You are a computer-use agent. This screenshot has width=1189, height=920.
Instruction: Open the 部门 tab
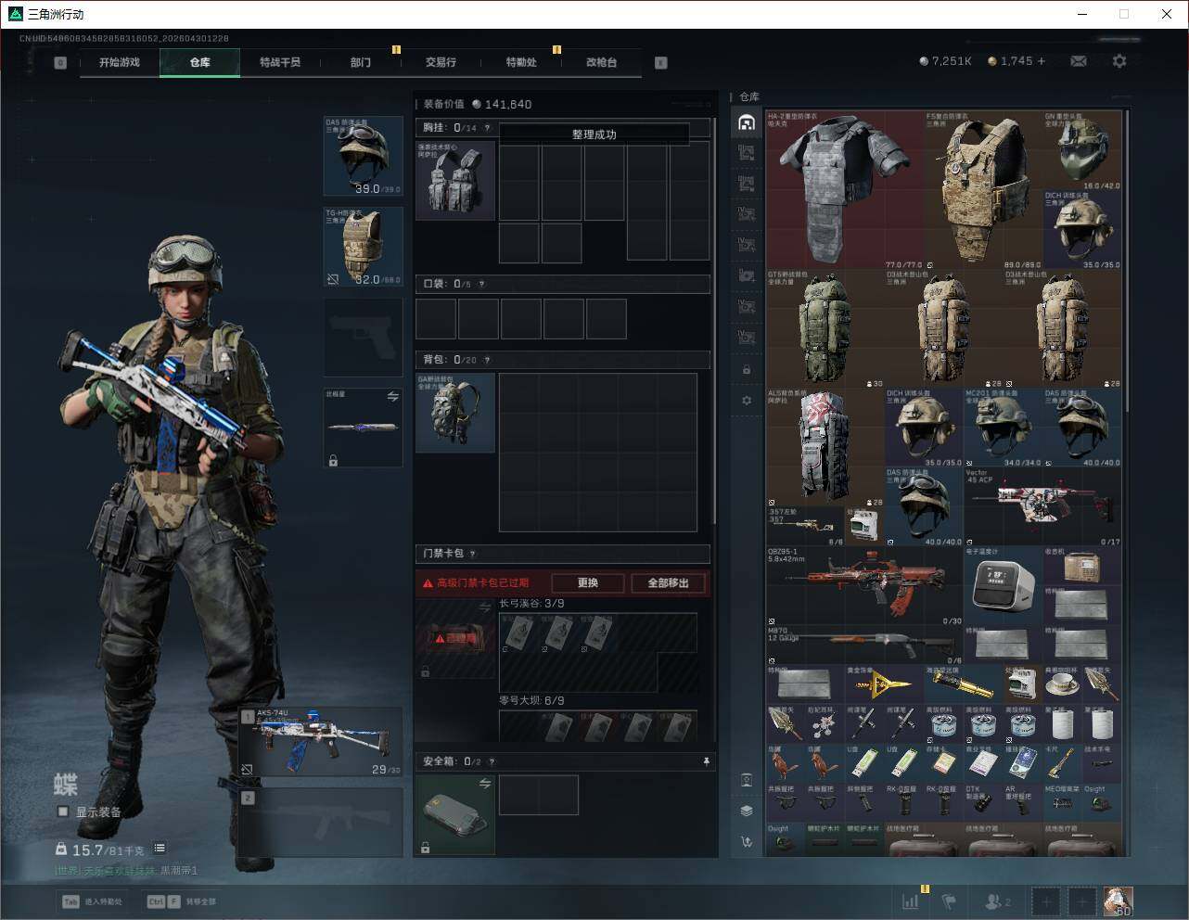click(361, 62)
